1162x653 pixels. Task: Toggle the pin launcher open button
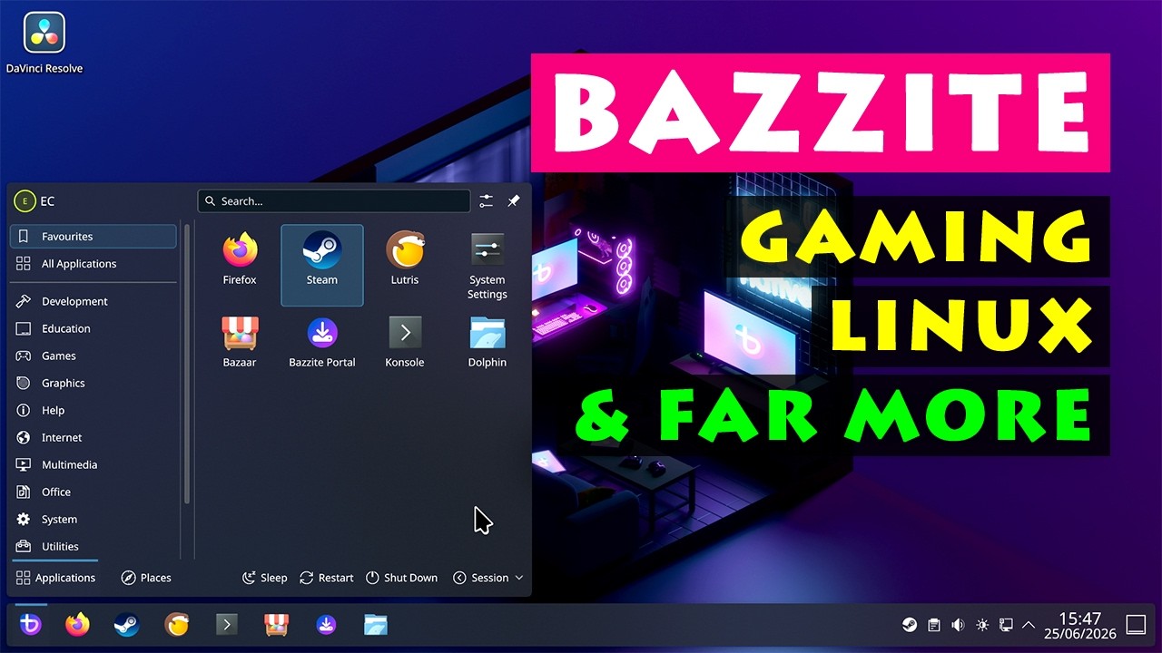pos(514,201)
